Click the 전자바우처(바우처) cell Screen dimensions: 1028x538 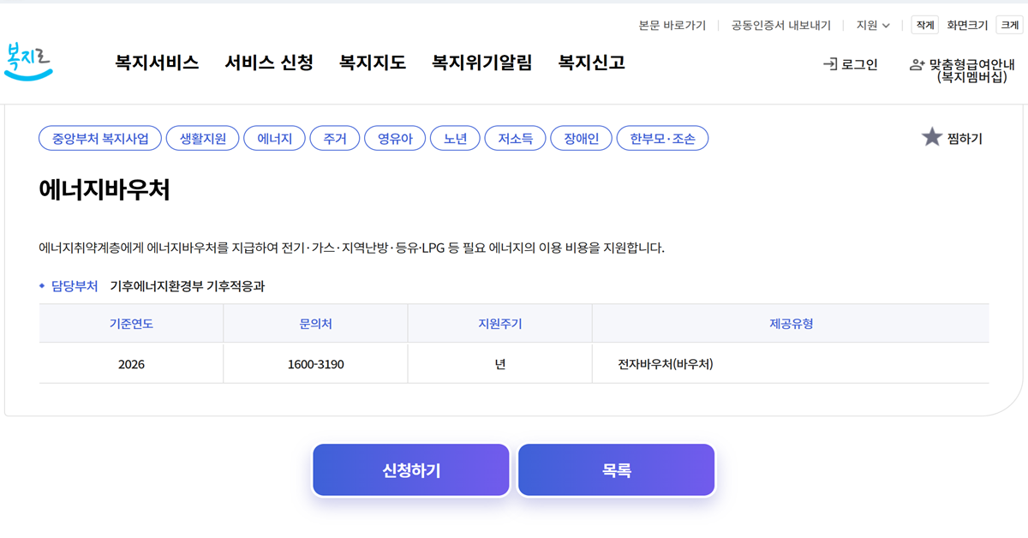click(x=791, y=364)
